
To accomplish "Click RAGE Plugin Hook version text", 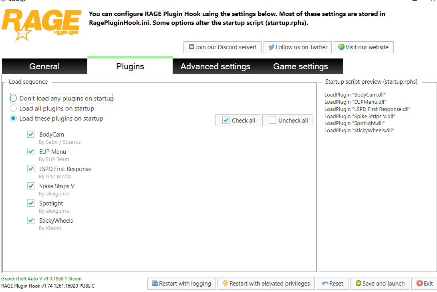I will coord(48,286).
